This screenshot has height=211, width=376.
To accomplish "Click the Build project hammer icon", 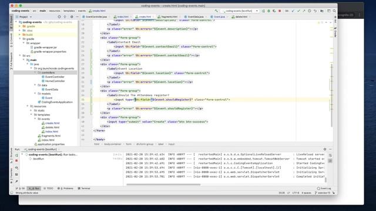I will click(216, 11).
